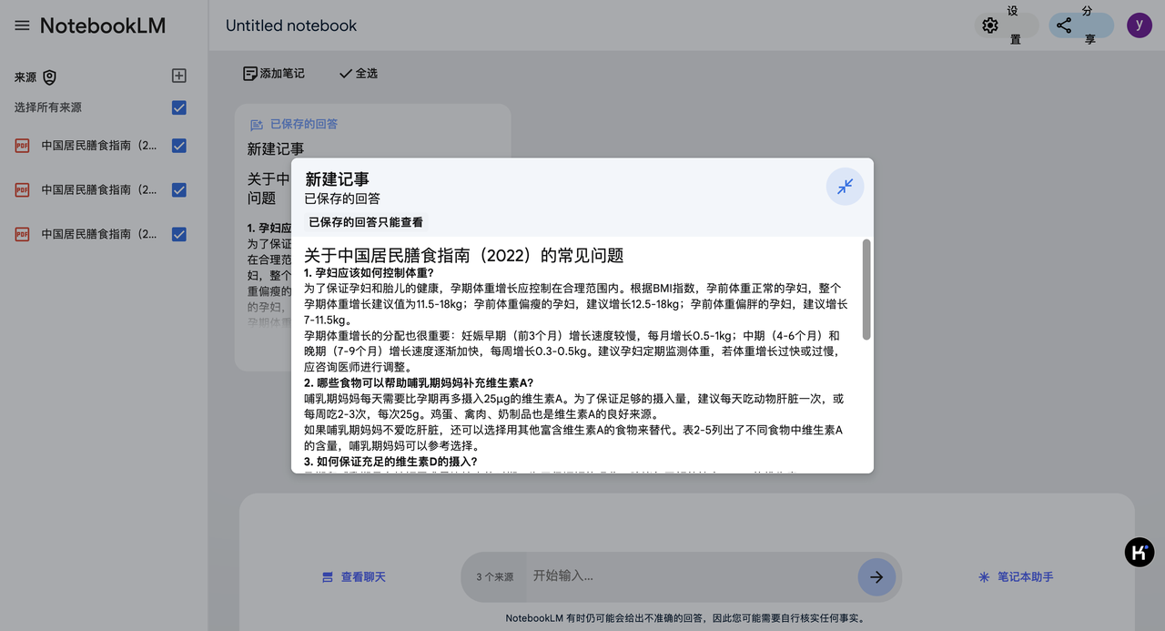Click 全选 to select all notes
This screenshot has height=631, width=1165.
tap(358, 74)
